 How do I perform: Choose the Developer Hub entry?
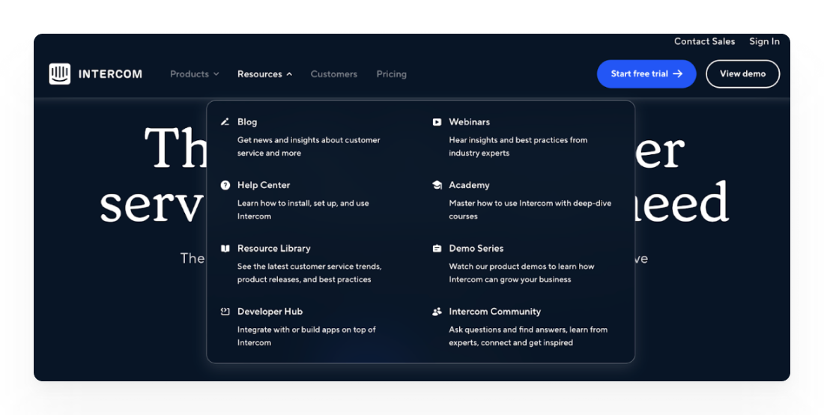(x=270, y=312)
